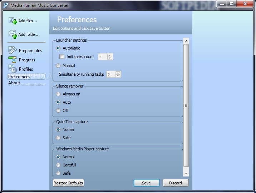The width and height of the screenshot is (256, 193).
Task: Select Preferences in the sidebar
Action: click(26, 77)
